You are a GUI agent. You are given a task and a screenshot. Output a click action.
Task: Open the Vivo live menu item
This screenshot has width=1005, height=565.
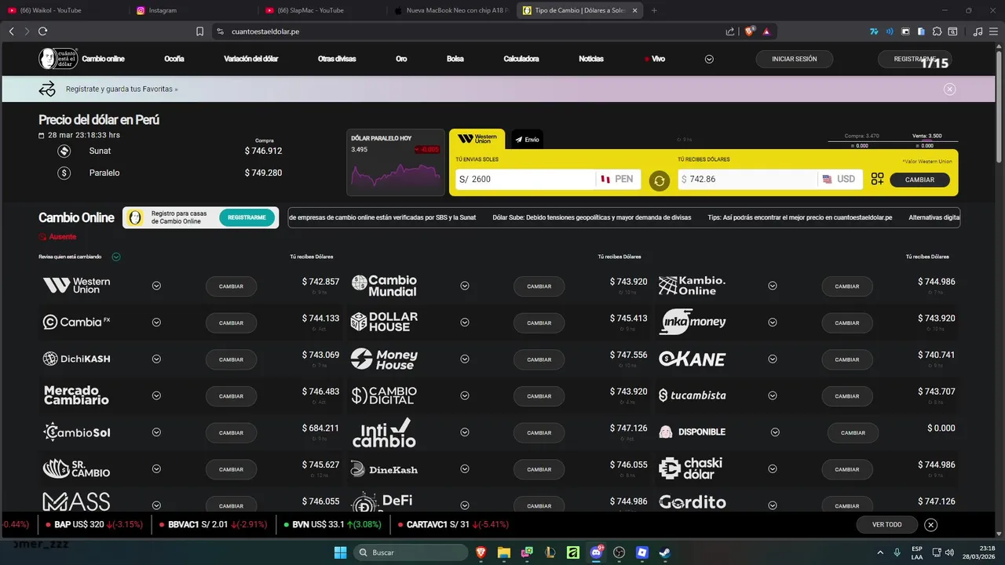(654, 59)
